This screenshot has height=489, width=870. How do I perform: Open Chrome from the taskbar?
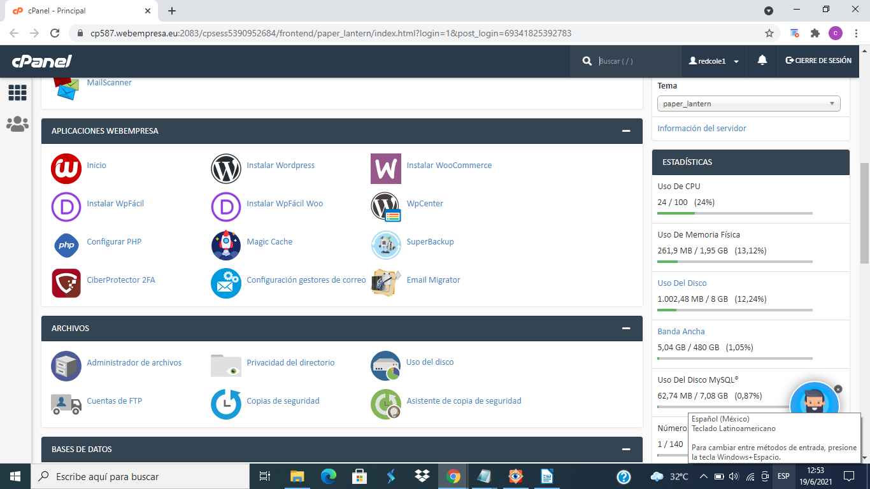click(x=453, y=476)
